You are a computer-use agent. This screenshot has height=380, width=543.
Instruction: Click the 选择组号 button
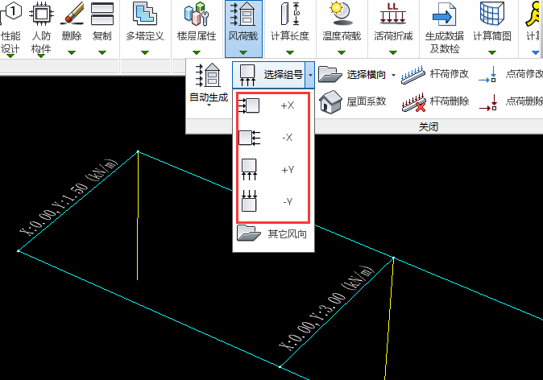click(x=269, y=75)
